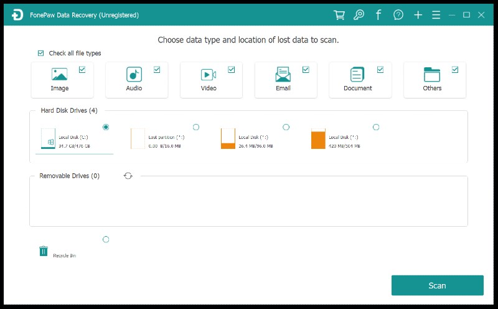Screen dimensions: 498x309
Task: Click the "0.00 B/16.0 MB" size text
Action: click(164, 146)
